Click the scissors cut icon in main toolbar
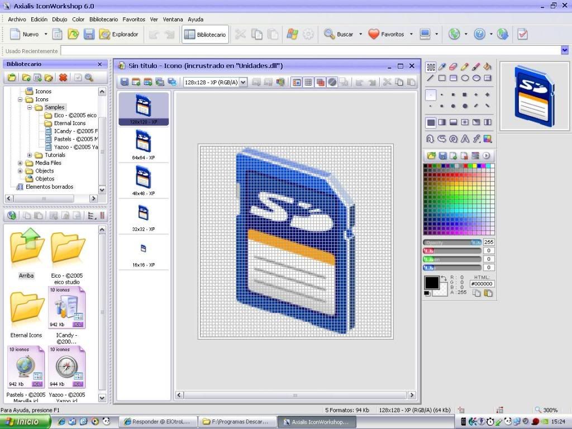 click(x=240, y=34)
